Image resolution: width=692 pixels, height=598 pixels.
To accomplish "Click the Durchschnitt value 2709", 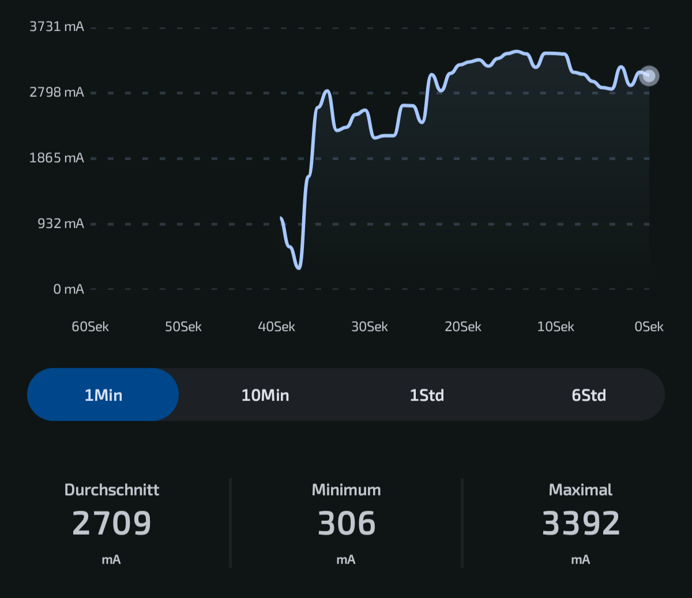I will 112,523.
